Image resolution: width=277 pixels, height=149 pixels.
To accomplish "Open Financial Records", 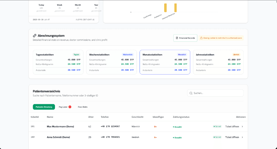I will pyautogui.click(x=185, y=38).
